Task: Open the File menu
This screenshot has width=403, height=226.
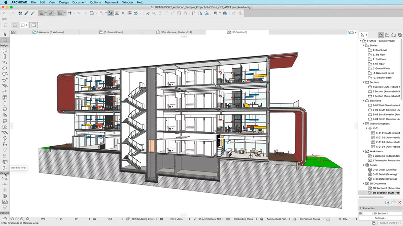Action: [33, 2]
